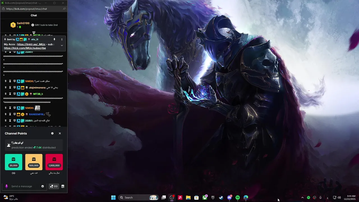
Task: Unpin the pinned message with pin icon
Action: 54,40
